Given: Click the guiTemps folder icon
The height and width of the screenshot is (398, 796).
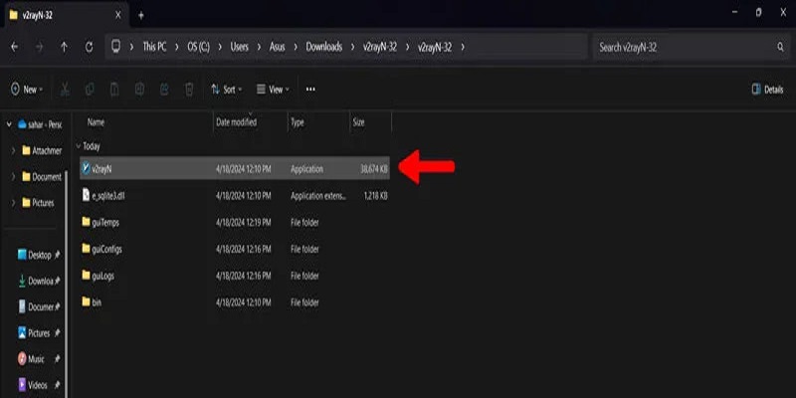Looking at the screenshot, I should (x=86, y=222).
